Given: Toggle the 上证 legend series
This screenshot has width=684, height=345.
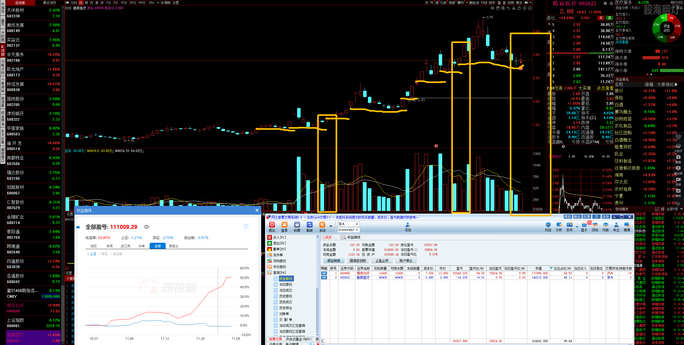Looking at the screenshot, I should pos(92,254).
